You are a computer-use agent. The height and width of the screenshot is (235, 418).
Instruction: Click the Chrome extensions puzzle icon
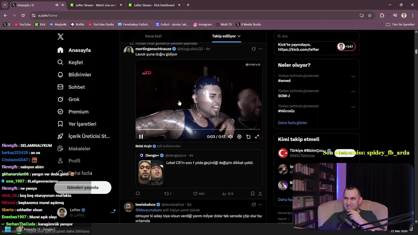coord(382,15)
